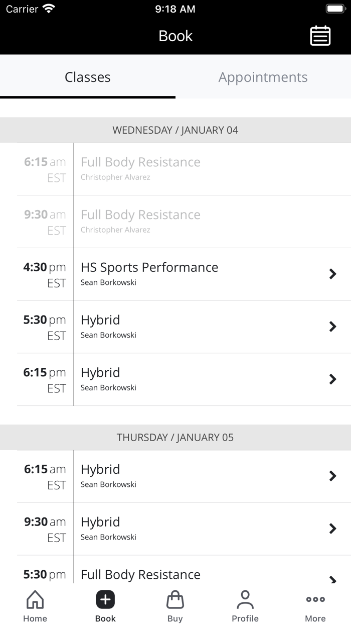This screenshot has width=351, height=625.
Task: Select the 5:30 pm Full Body Resistance class
Action: click(x=175, y=575)
